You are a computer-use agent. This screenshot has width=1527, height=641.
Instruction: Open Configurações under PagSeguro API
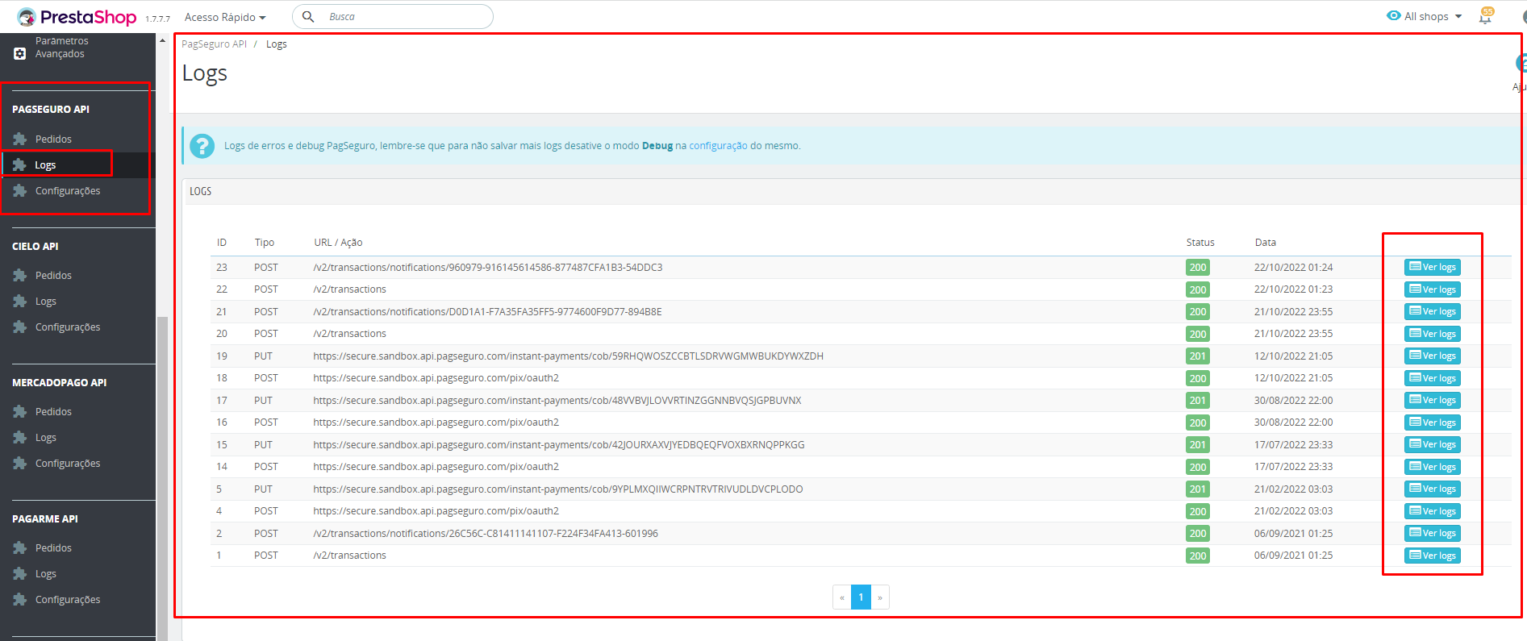pyautogui.click(x=68, y=190)
